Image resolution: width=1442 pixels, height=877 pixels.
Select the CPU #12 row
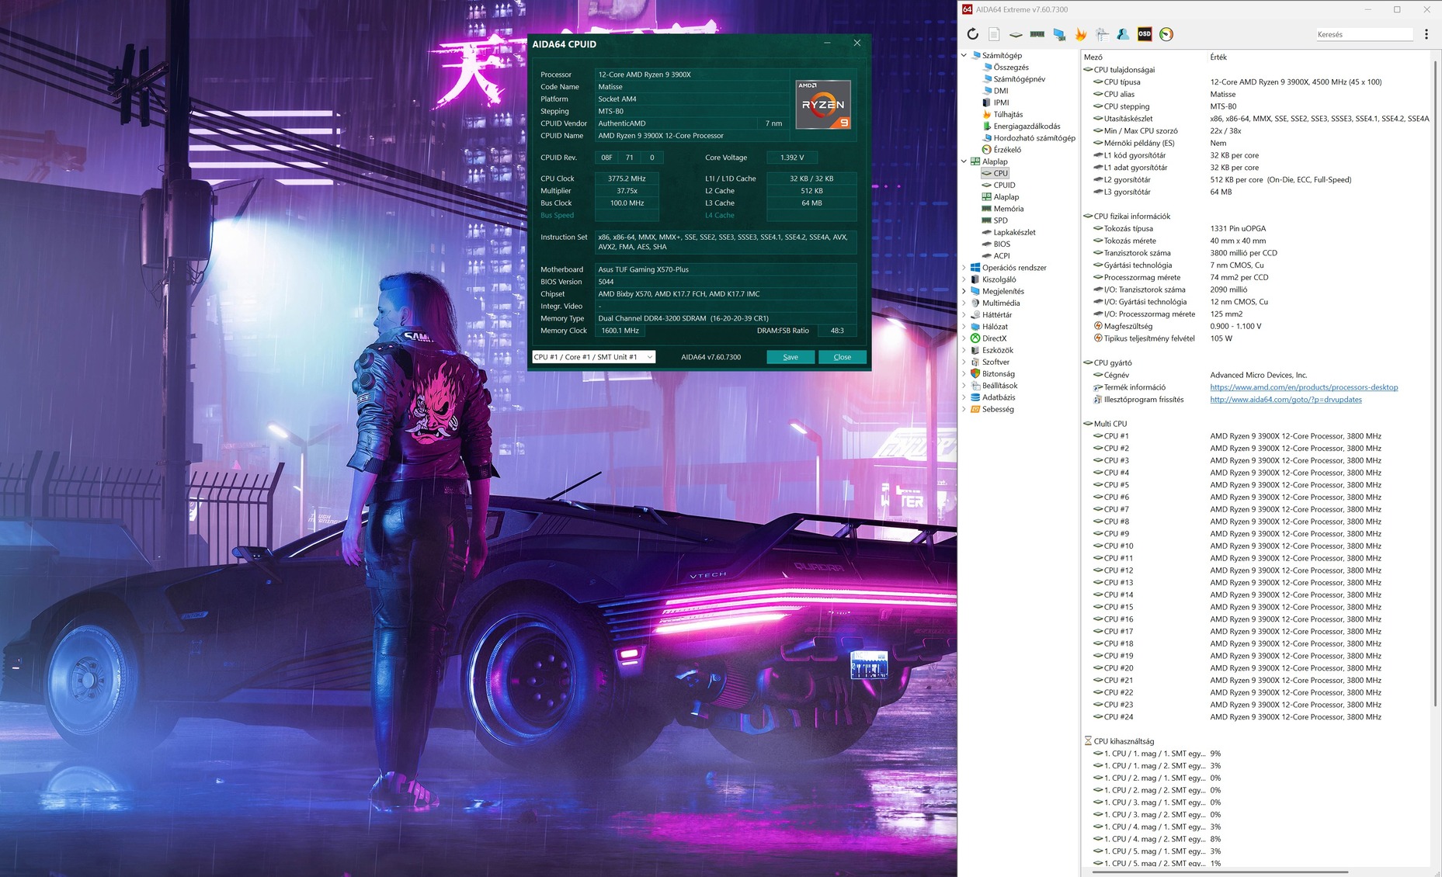(x=1256, y=570)
